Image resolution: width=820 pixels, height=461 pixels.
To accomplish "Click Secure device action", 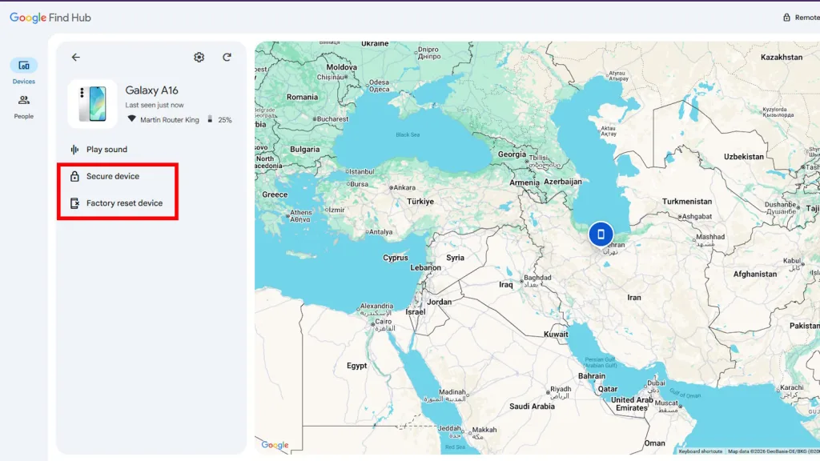I will point(112,176).
